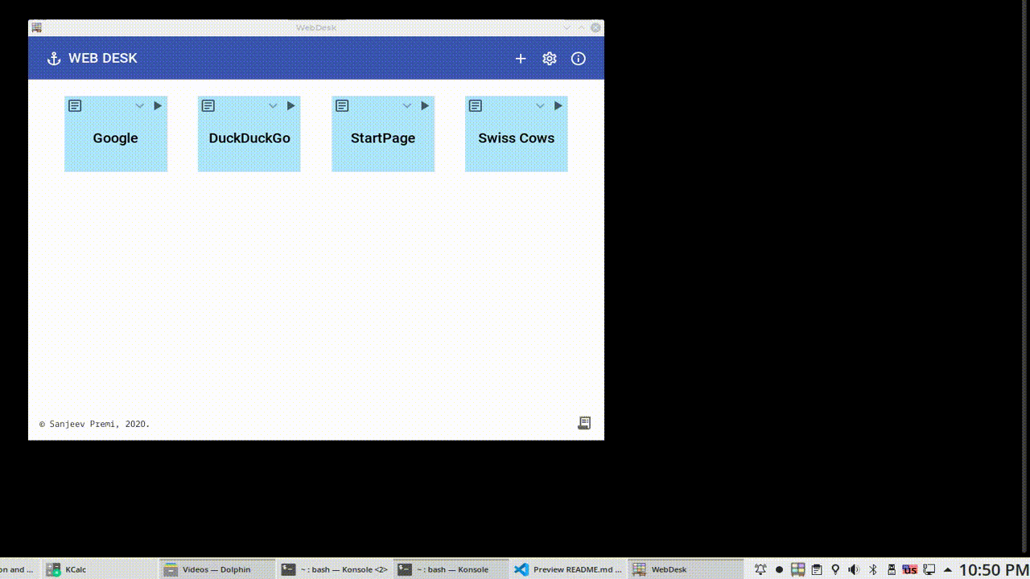Open notifications bell in system tray
This screenshot has width=1030, height=579.
pos(760,569)
